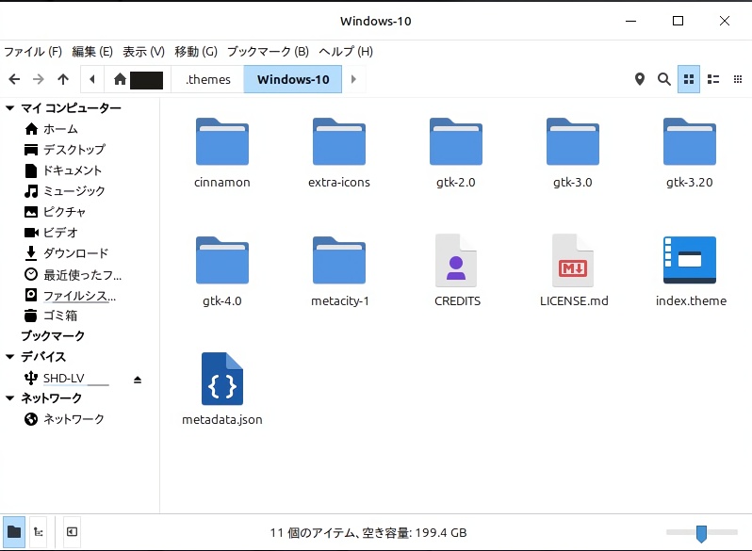The height and width of the screenshot is (551, 752).
Task: Go up to parent folder
Action: pos(63,79)
